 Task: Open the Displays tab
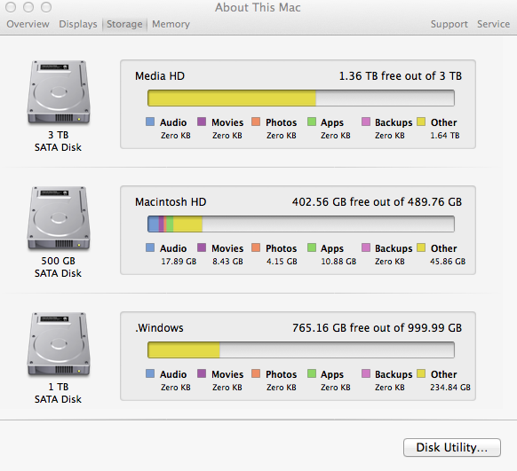tap(78, 24)
